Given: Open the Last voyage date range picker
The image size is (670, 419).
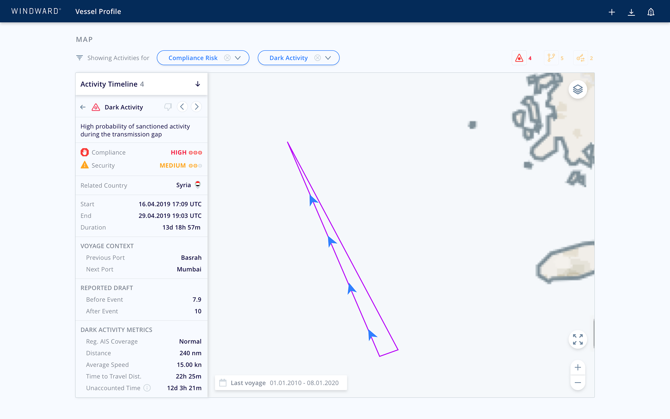Looking at the screenshot, I should click(281, 383).
